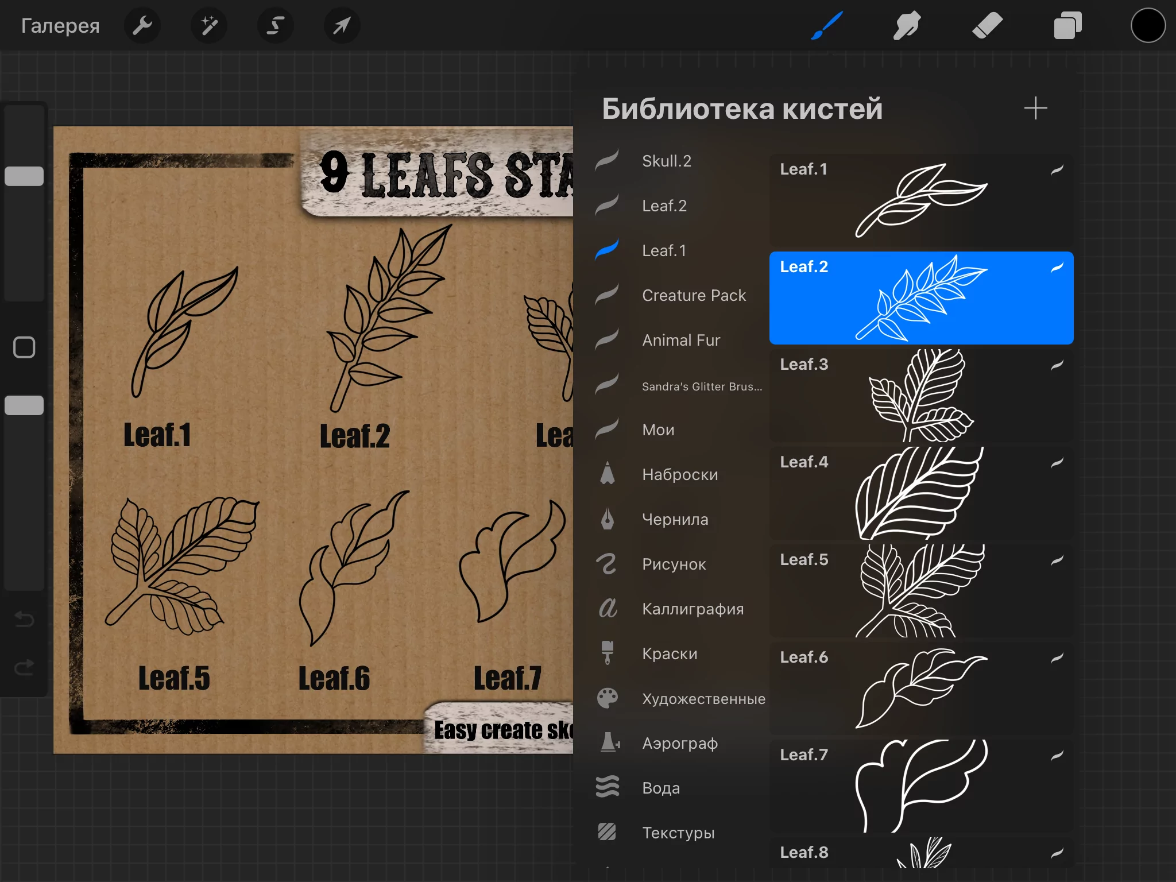
Task: Open the Actions wrench menu
Action: 142,25
